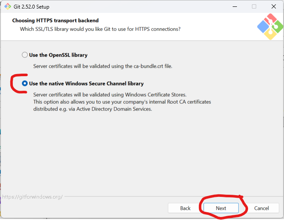Go Back to the previous setup page
This screenshot has height=220, width=284.
click(x=185, y=208)
